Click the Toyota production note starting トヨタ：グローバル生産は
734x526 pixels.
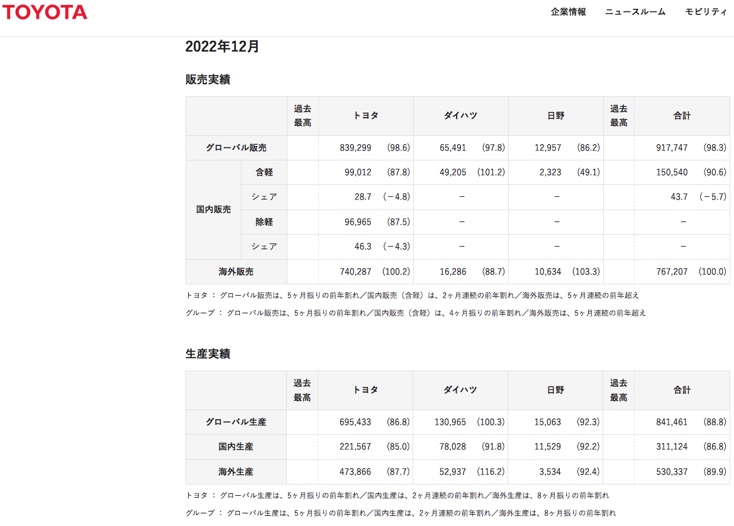398,496
